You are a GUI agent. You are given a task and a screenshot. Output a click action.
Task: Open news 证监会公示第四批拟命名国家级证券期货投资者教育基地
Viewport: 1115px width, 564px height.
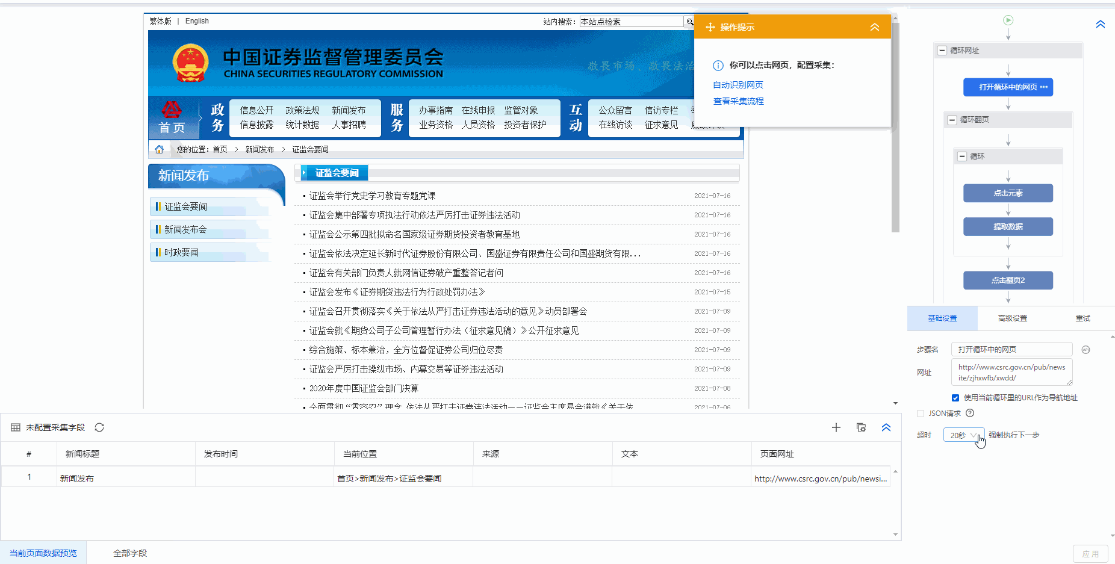tap(414, 234)
